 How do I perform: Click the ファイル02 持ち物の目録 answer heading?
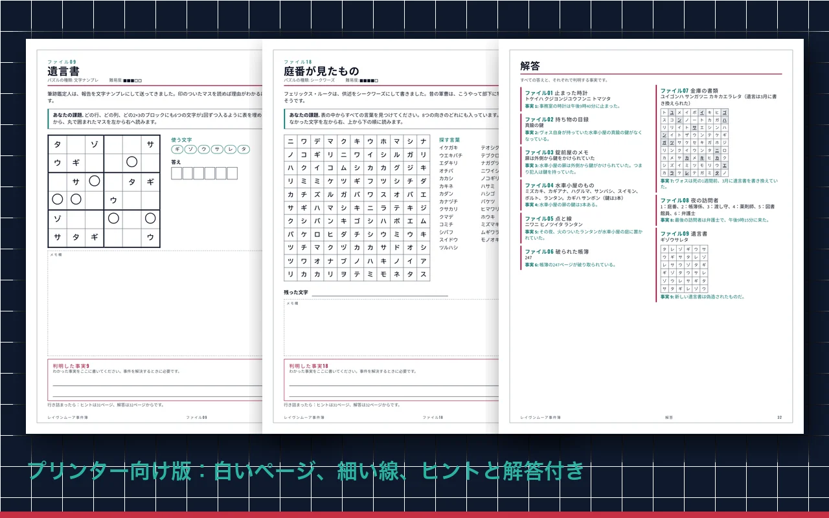pyautogui.click(x=557, y=119)
